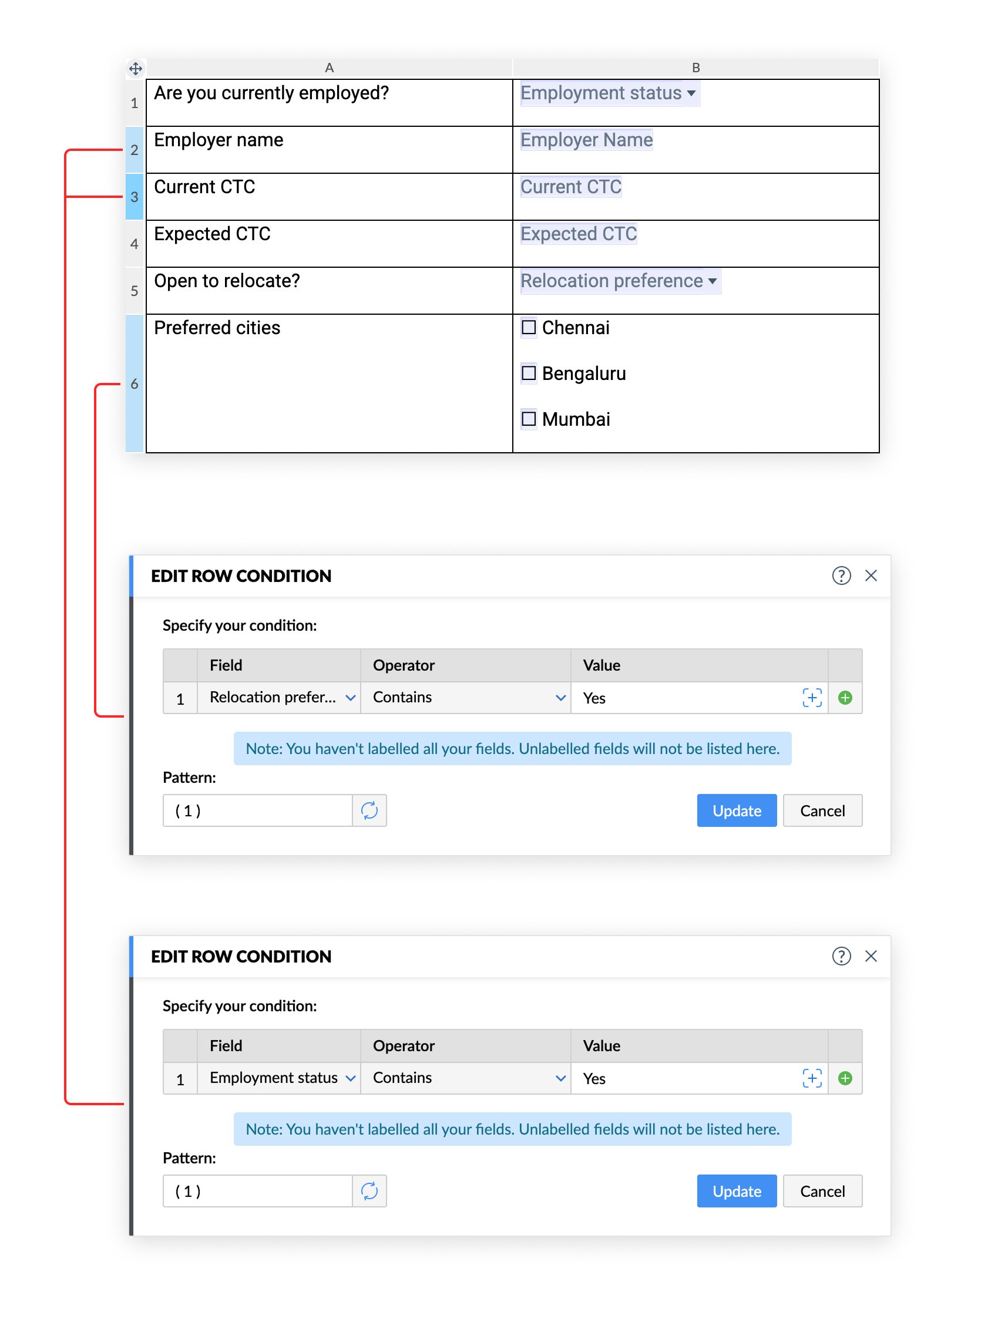
Task: Select column B header
Action: 695,68
